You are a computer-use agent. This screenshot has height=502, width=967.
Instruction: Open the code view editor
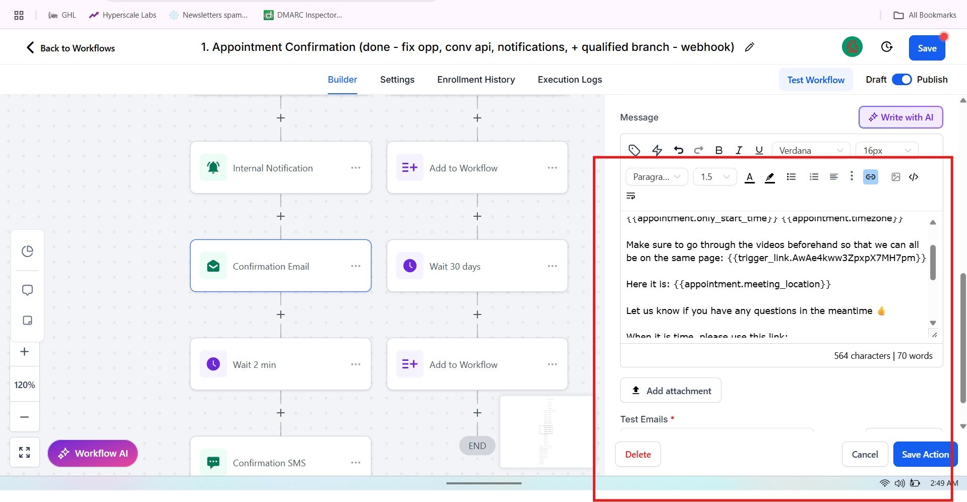click(914, 177)
